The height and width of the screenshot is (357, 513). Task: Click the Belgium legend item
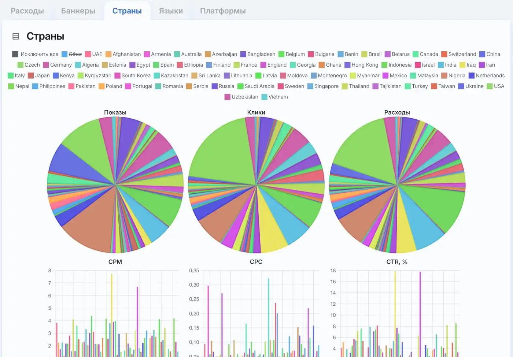[292, 54]
